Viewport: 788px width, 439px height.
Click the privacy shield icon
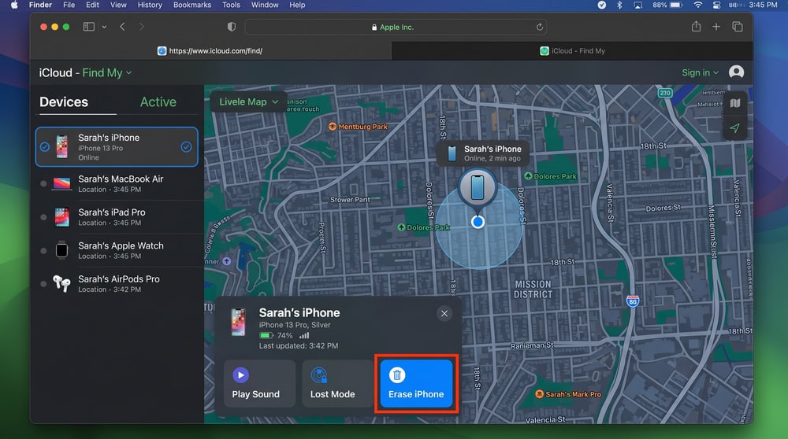(x=231, y=27)
